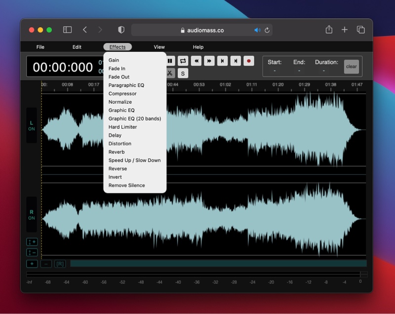The height and width of the screenshot is (314, 395).
Task: Open the File menu
Action: (40, 47)
